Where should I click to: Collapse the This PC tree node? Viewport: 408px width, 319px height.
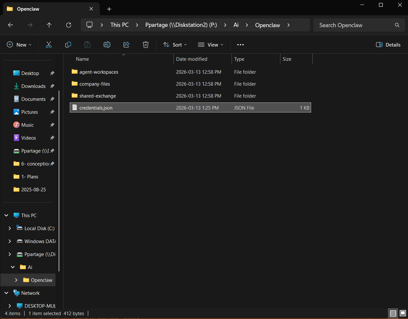6,215
